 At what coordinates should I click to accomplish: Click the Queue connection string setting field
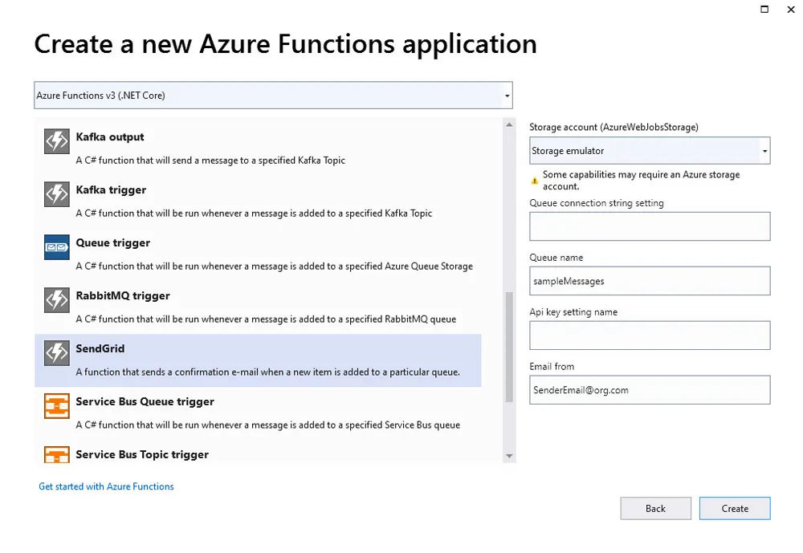pyautogui.click(x=650, y=226)
